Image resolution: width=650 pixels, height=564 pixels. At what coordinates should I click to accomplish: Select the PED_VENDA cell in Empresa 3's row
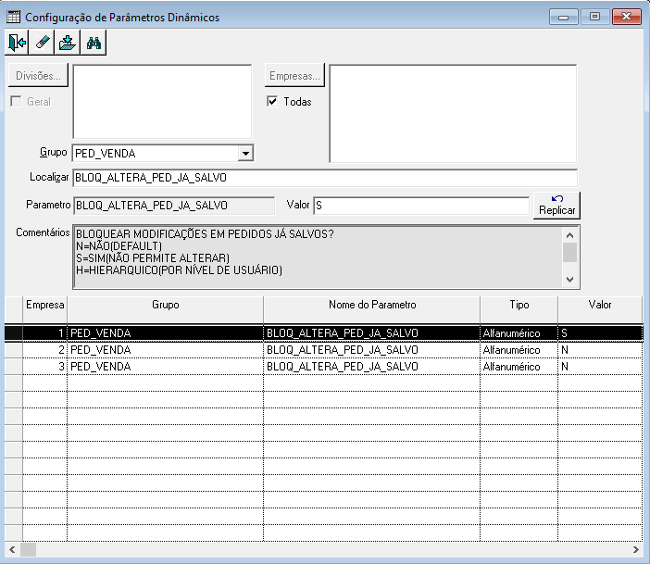click(166, 367)
